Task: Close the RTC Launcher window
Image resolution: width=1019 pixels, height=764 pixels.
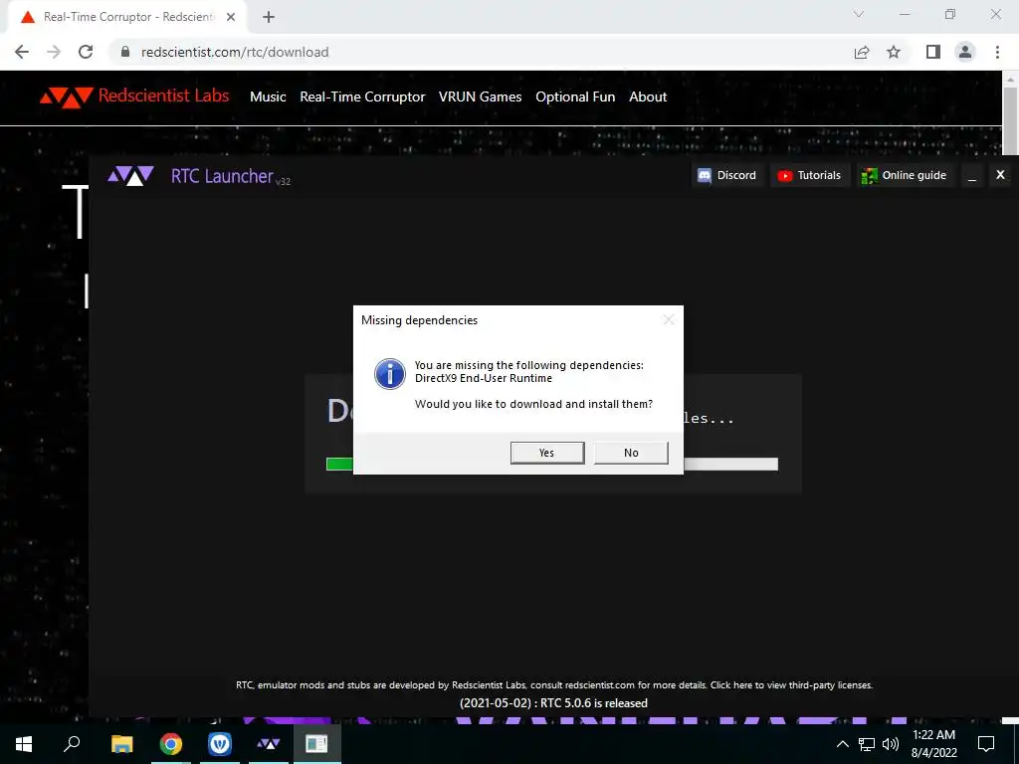Action: [x=1000, y=175]
